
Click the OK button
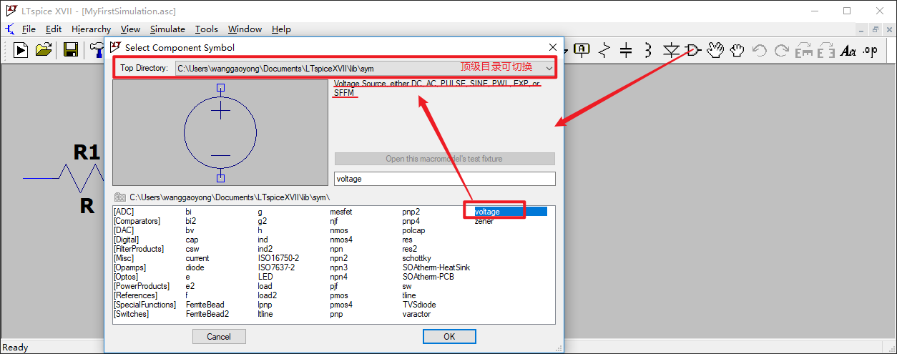(448, 336)
